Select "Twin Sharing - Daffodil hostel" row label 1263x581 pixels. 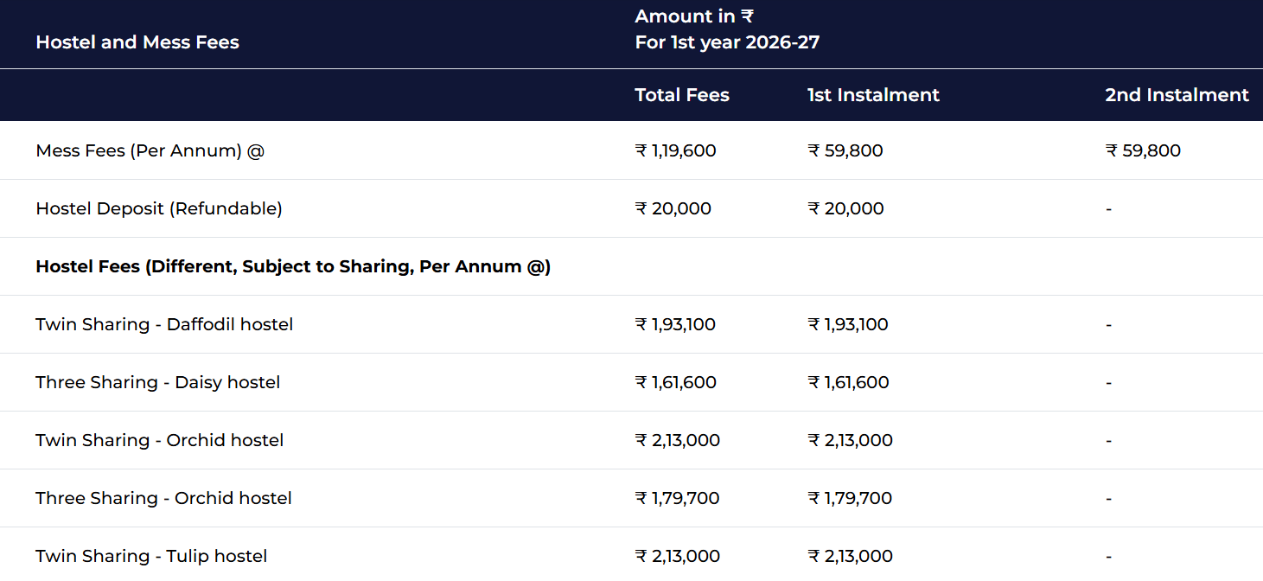click(164, 324)
